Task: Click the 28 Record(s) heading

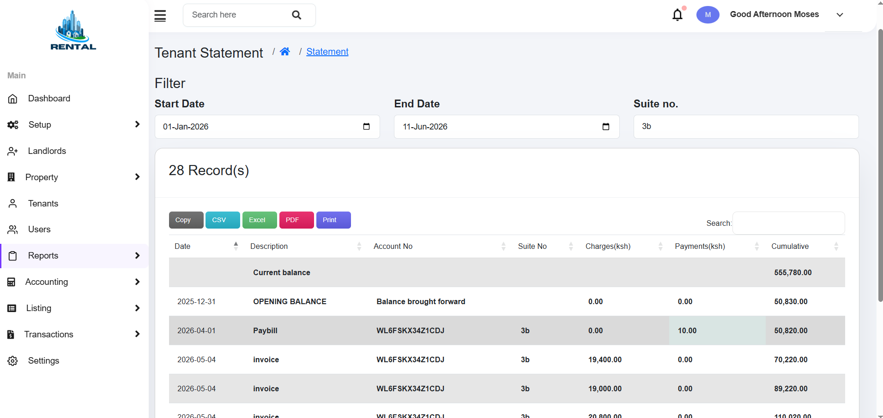Action: tap(209, 171)
